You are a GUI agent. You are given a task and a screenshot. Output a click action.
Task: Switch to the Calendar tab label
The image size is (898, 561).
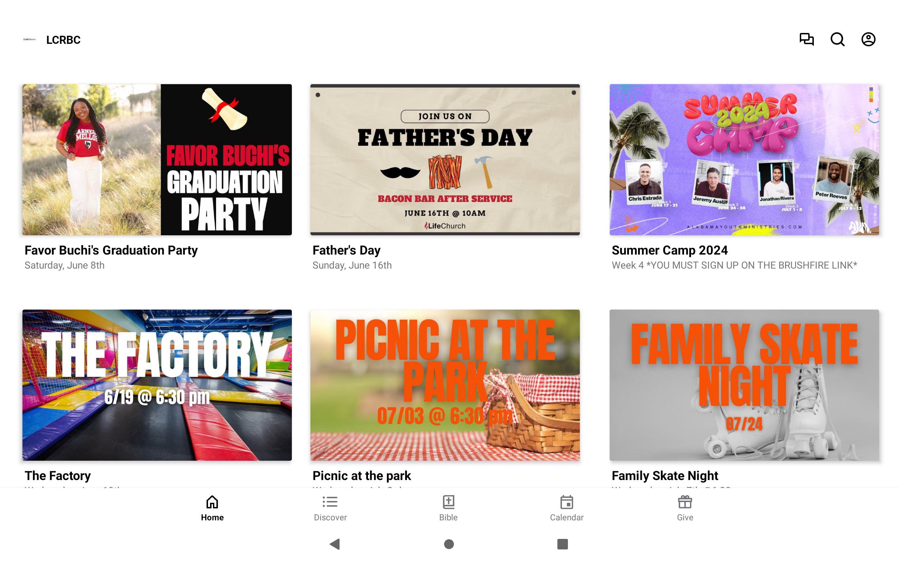pyautogui.click(x=567, y=517)
